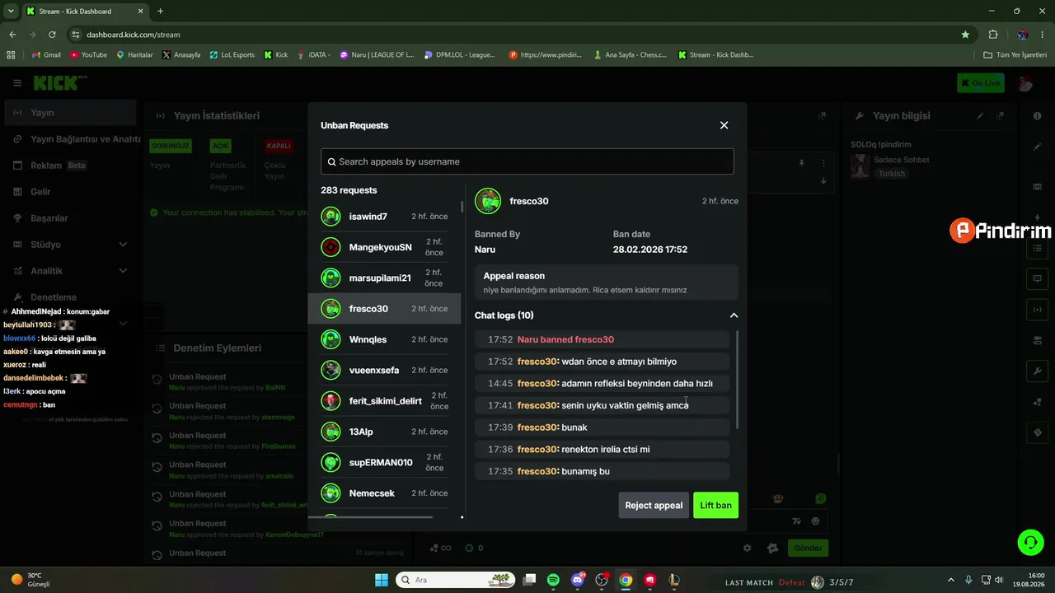Image resolution: width=1055 pixels, height=593 pixels.
Task: Open chat settings gear icon
Action: point(747,548)
